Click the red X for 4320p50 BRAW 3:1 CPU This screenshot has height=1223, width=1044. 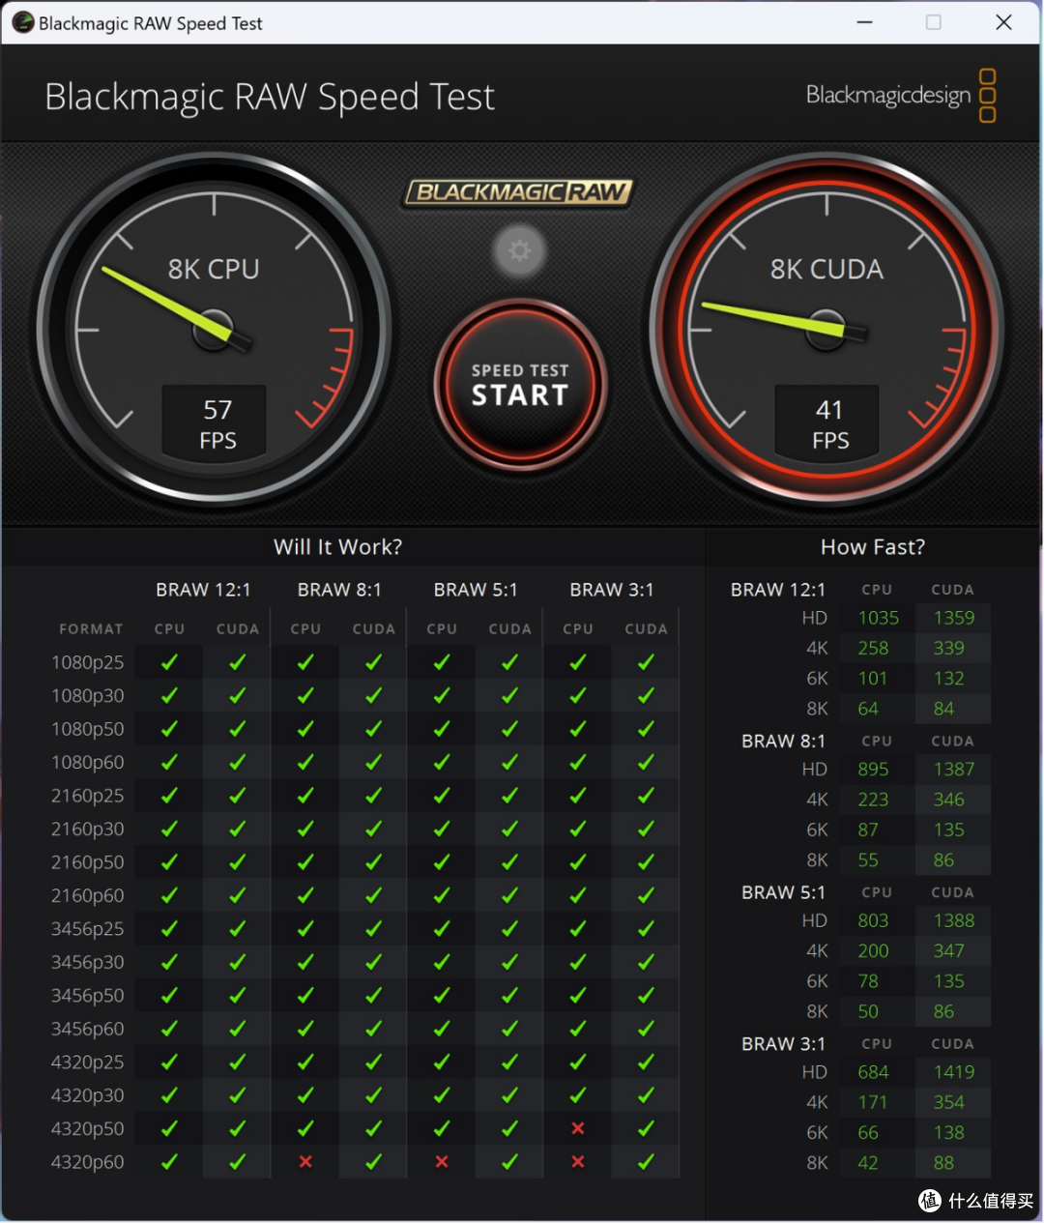578,1128
